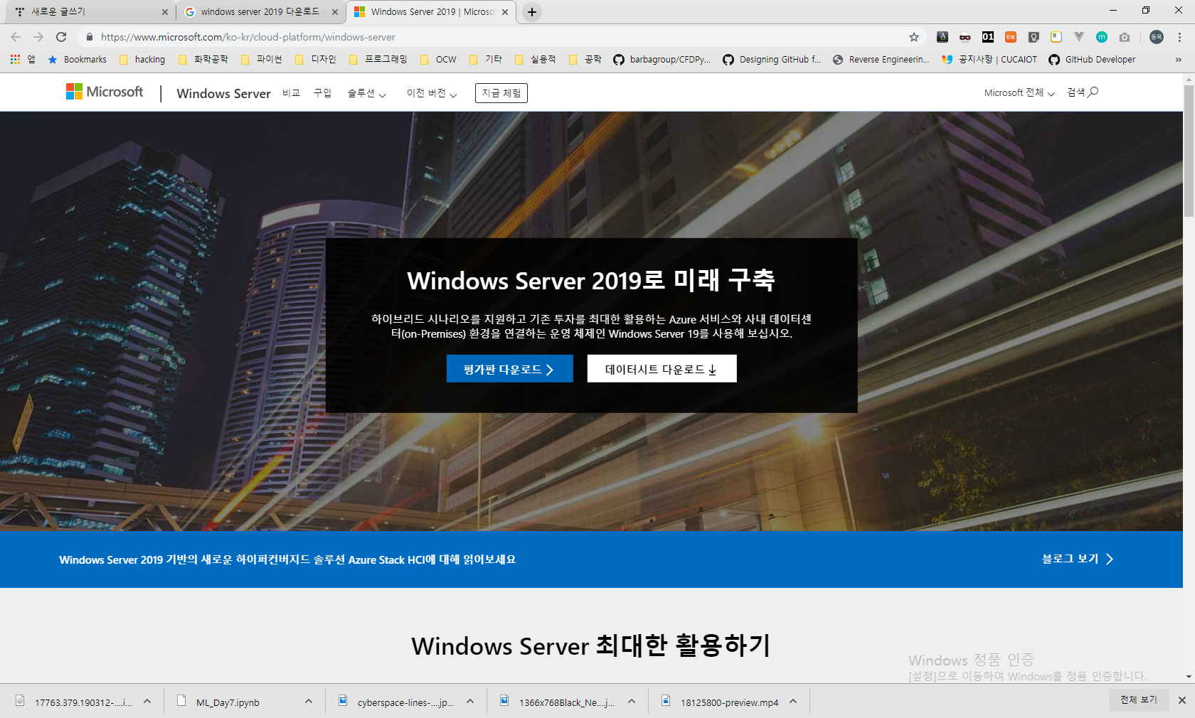Expand the '이전 버전' dropdown menu
The width and height of the screenshot is (1195, 718).
tap(432, 93)
